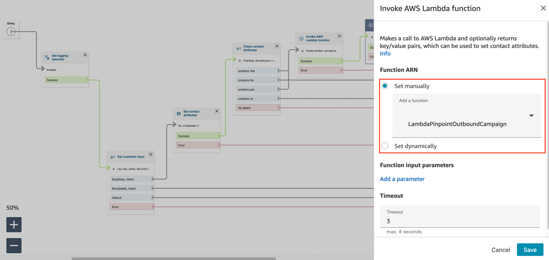This screenshot has height=260, width=549.
Task: Click the No Match branch
Action: pyautogui.click(x=257, y=108)
